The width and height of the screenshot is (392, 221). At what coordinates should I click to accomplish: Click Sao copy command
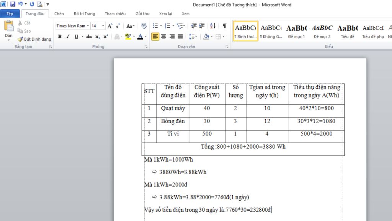24,31
